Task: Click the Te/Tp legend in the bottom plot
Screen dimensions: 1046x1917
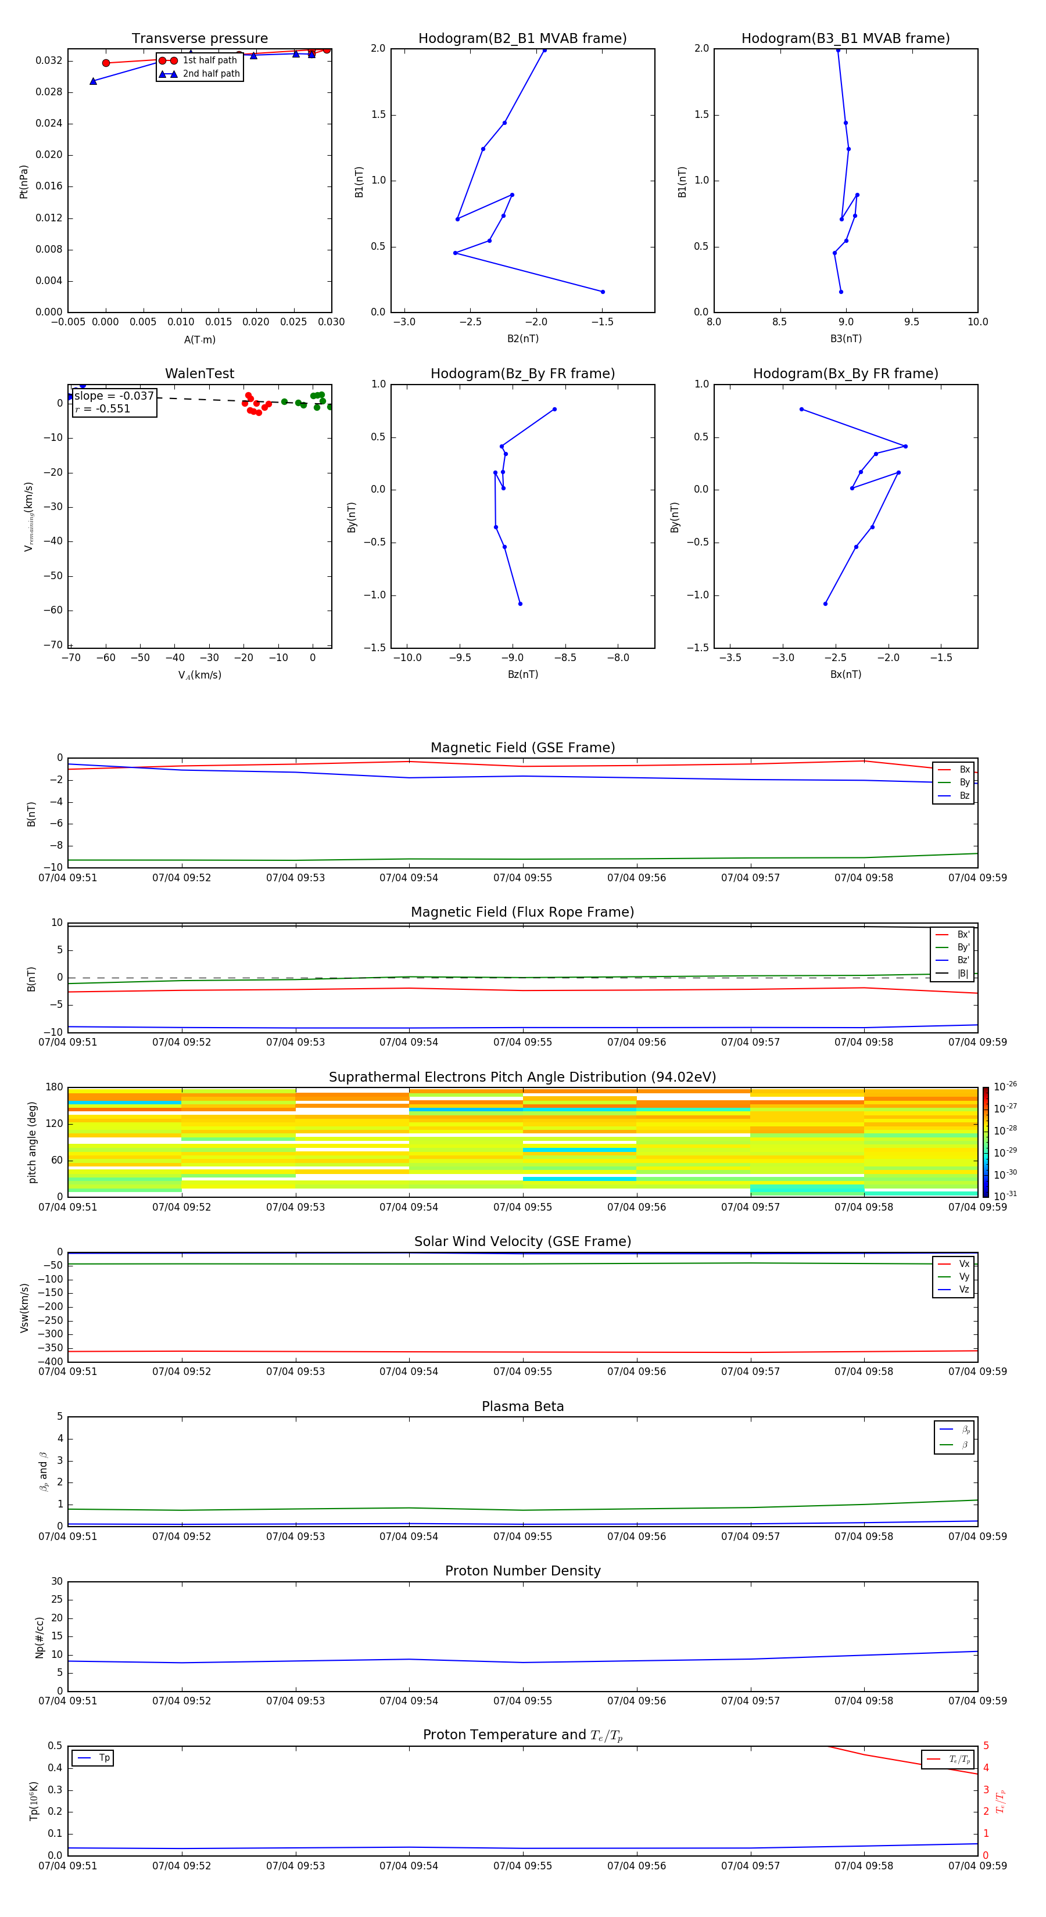Action: point(947,1759)
